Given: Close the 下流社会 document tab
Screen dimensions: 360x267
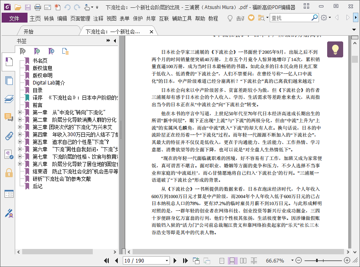Looking at the screenshot, I should coord(151,32).
